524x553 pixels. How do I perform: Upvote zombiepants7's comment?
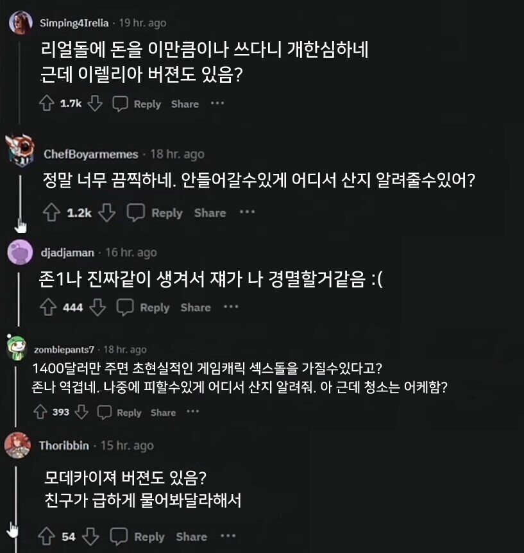pos(40,413)
